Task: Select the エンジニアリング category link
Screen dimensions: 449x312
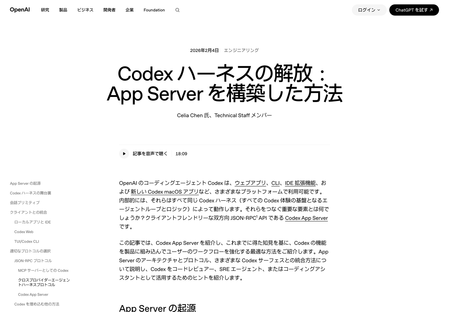Action: 241,50
